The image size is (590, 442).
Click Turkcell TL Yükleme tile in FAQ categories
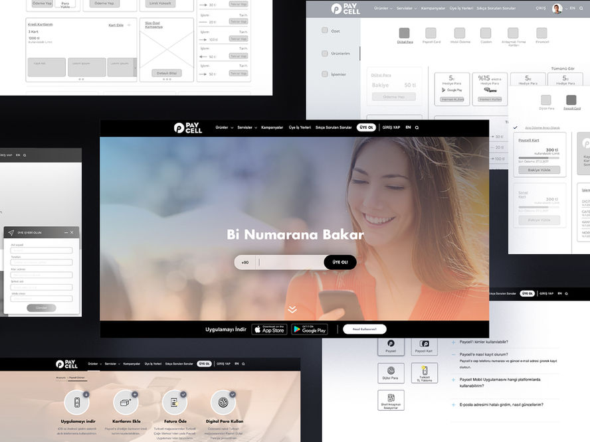tap(424, 373)
